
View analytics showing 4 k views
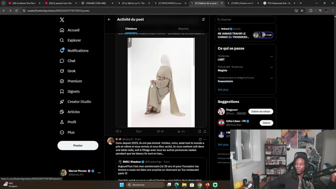point(181,132)
